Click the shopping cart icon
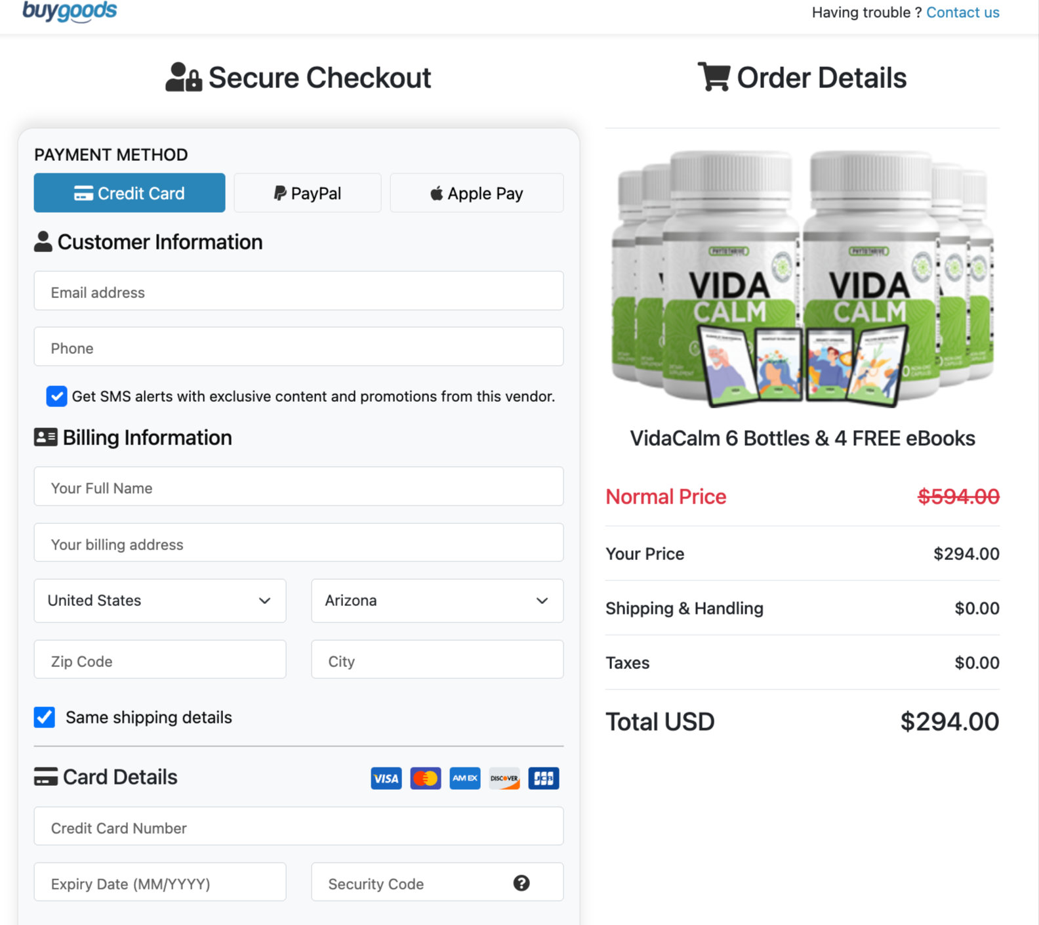This screenshot has height=925, width=1039. [x=714, y=77]
